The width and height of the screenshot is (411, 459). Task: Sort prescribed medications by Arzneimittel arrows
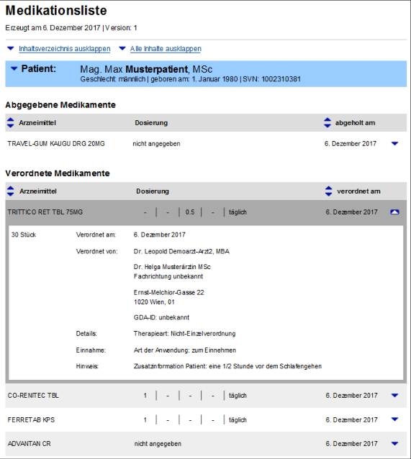click(10, 191)
